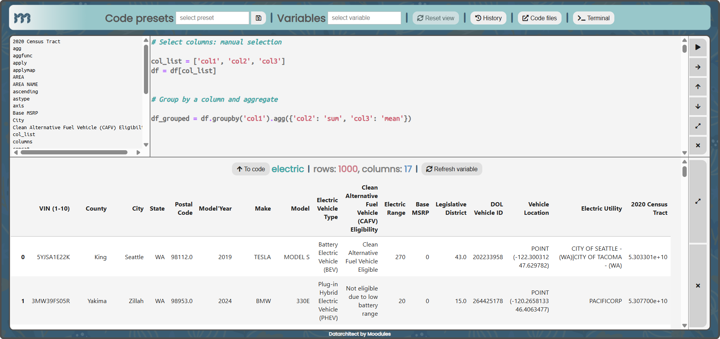The height and width of the screenshot is (339, 720).
Task: Click keyword list scroll-down arrow
Action: pyautogui.click(x=146, y=145)
